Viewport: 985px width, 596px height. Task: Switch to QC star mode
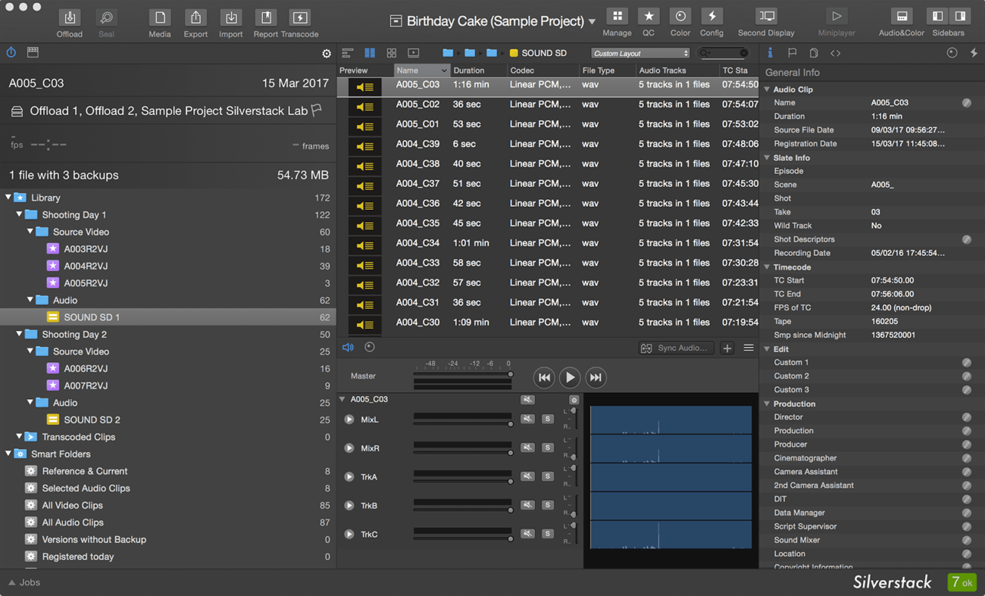(x=649, y=17)
